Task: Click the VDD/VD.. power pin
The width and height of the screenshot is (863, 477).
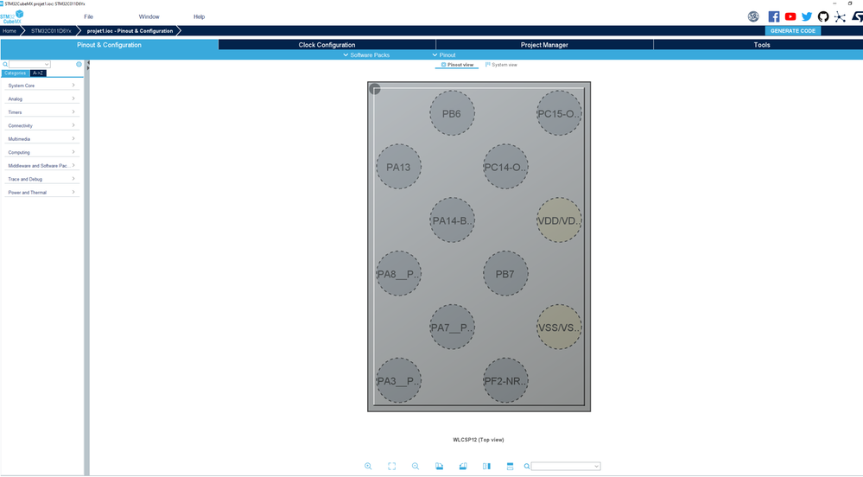Action: (x=559, y=220)
